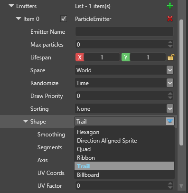Decrease Draw Priority with down arrow
Image resolution: width=188 pixels, height=193 pixels.
coord(170,98)
